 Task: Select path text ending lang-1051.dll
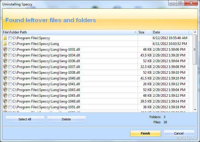pos(46,107)
